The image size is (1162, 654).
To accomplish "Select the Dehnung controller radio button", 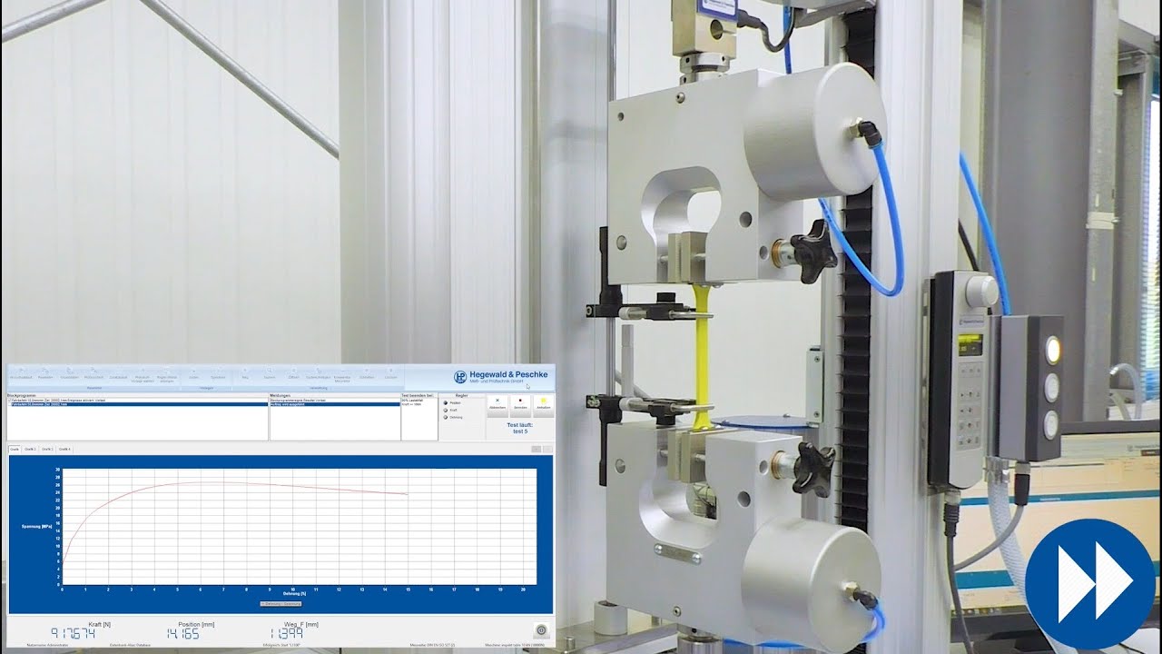I will (x=446, y=418).
